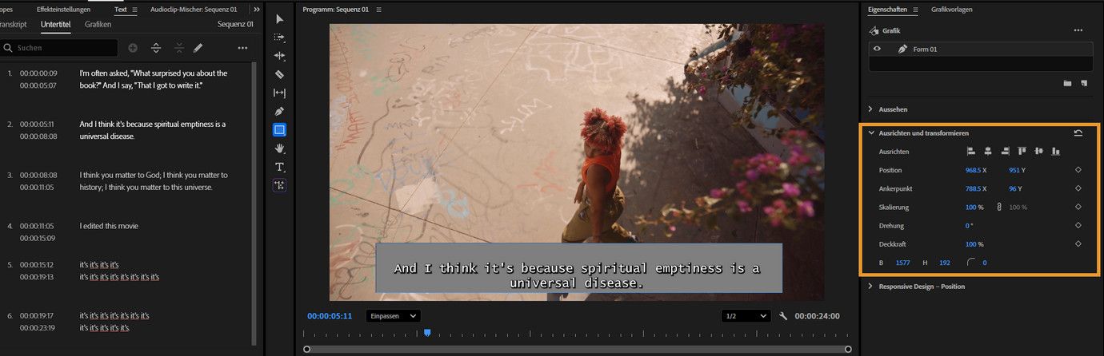Align horizontal center in Ausrichten row
The width and height of the screenshot is (1104, 356).
[988, 151]
